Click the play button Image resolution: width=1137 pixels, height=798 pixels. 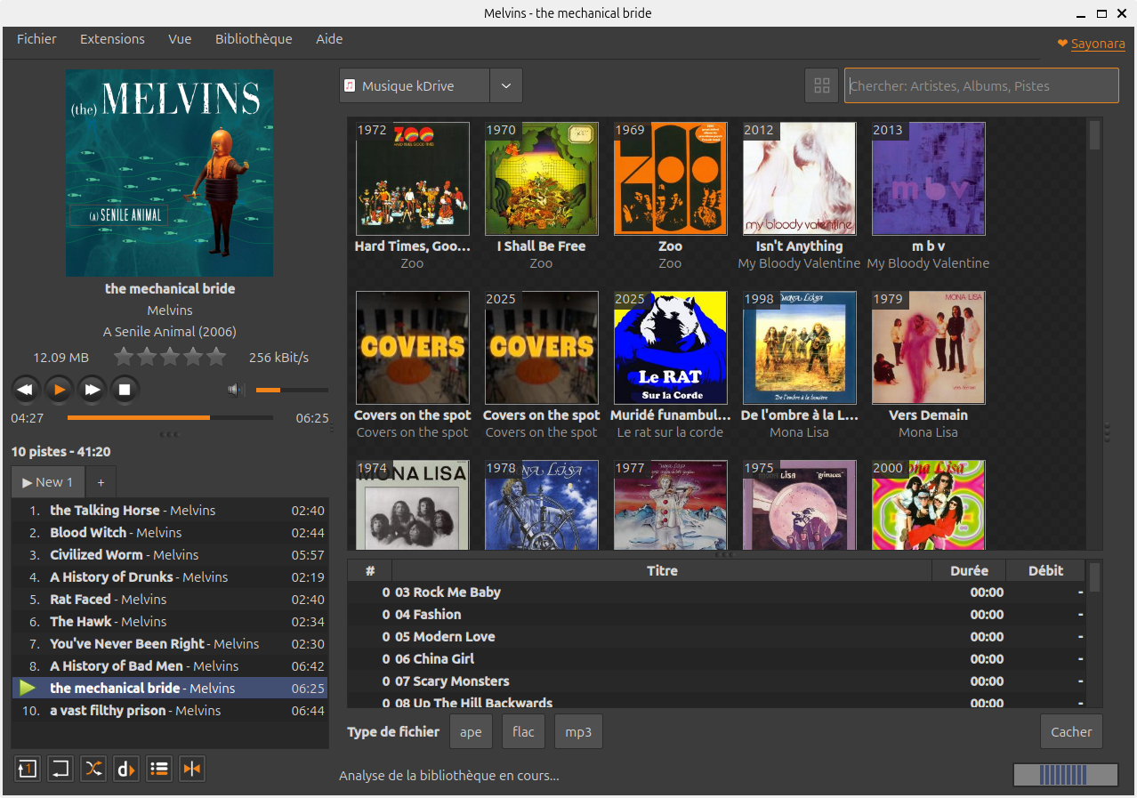(x=59, y=390)
